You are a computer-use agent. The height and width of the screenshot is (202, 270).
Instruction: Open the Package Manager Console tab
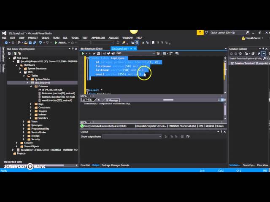pyautogui.click(x=115, y=165)
